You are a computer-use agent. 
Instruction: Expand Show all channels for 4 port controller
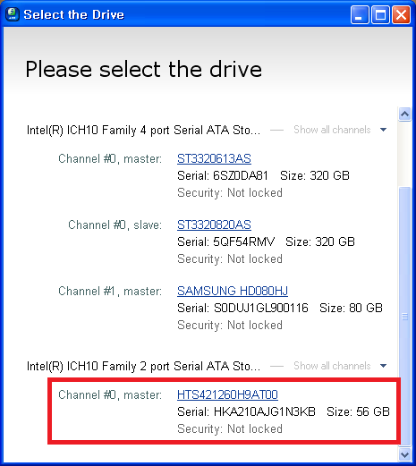point(340,130)
